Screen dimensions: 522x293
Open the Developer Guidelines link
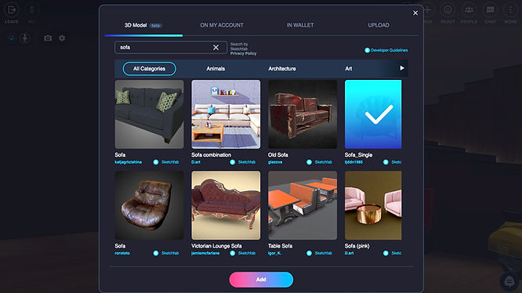(x=390, y=50)
